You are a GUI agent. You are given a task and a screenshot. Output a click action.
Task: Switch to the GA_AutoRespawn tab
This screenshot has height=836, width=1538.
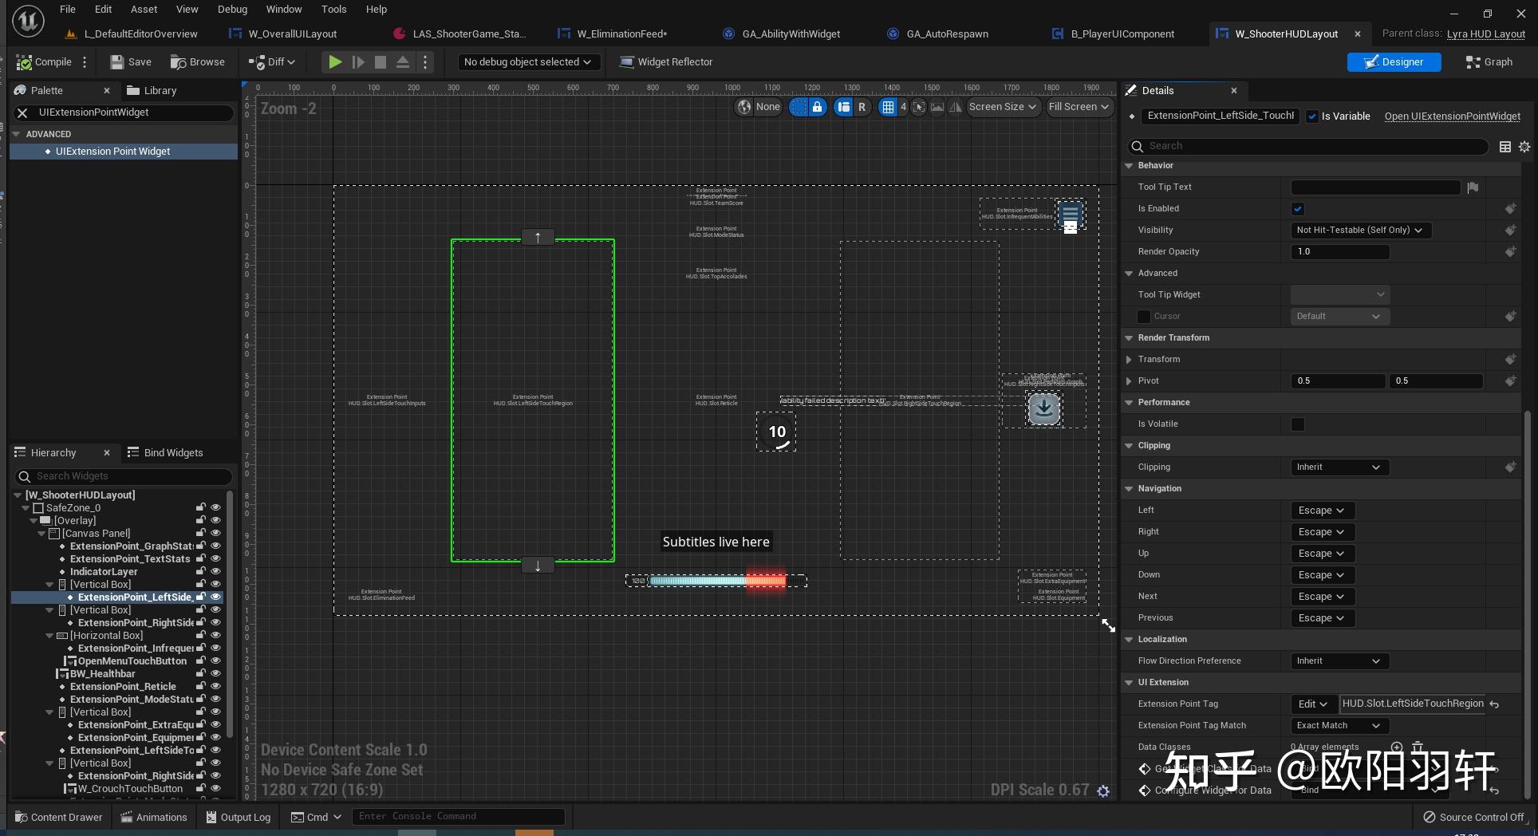(947, 34)
